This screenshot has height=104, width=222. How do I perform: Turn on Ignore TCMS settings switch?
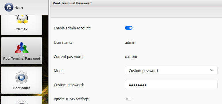(129, 99)
